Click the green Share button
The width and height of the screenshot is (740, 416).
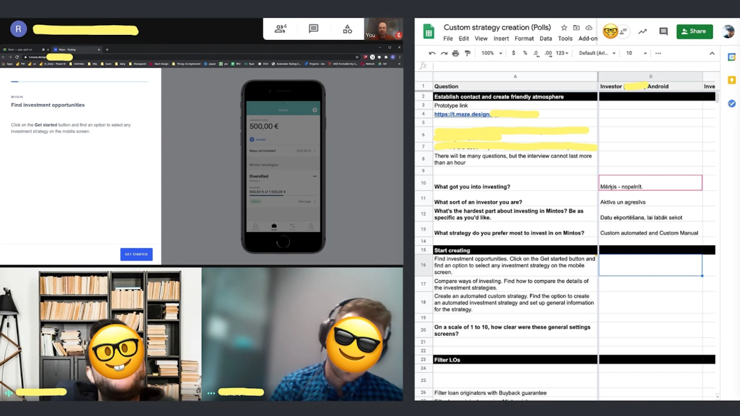pyautogui.click(x=694, y=31)
